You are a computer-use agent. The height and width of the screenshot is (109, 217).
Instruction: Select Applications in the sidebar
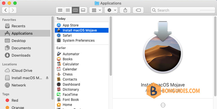pos(25,34)
